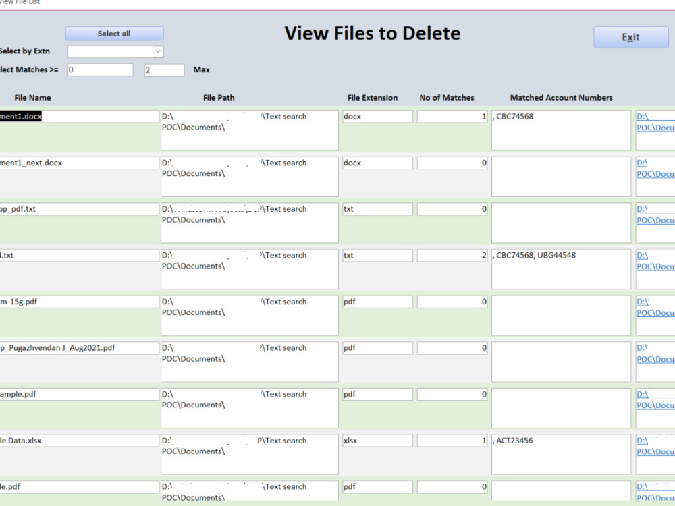Open the file link for the l.txt row
The width and height of the screenshot is (675, 506).
(655, 261)
